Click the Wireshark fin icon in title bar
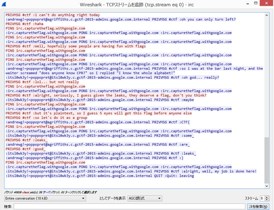The image size is (274, 210). coord(4,4)
